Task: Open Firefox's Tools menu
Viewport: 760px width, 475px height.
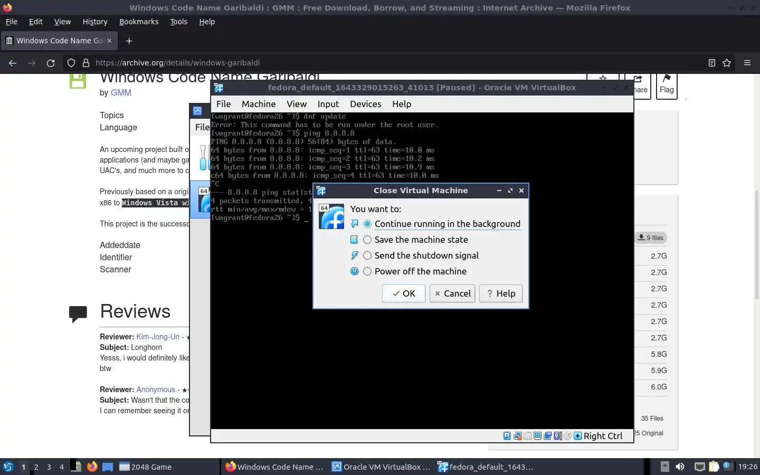Action: tap(178, 22)
